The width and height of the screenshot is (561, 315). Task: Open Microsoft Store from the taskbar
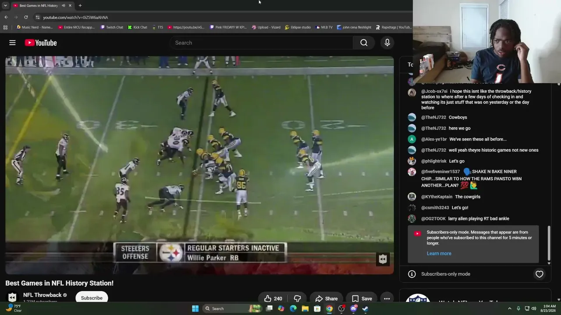(317, 308)
